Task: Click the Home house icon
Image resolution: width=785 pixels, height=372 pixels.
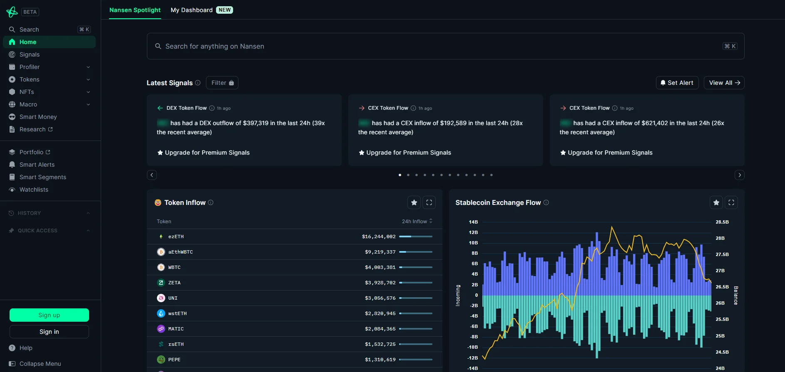Action: [12, 42]
